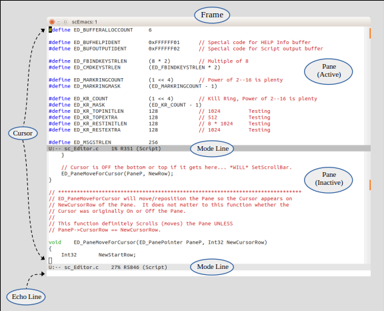Viewport: 384px width, 311px height.
Task: Click 'sc_Editor.c' in the upper mode line
Action: [x=81, y=149]
